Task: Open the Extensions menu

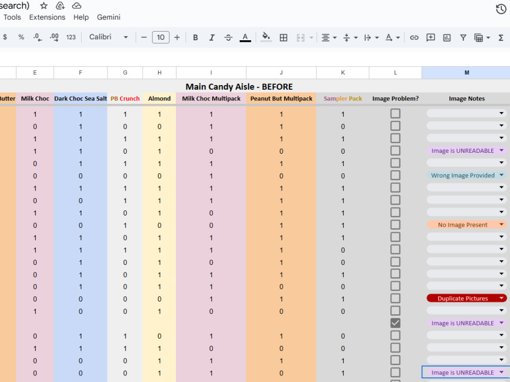Action: pos(47,17)
